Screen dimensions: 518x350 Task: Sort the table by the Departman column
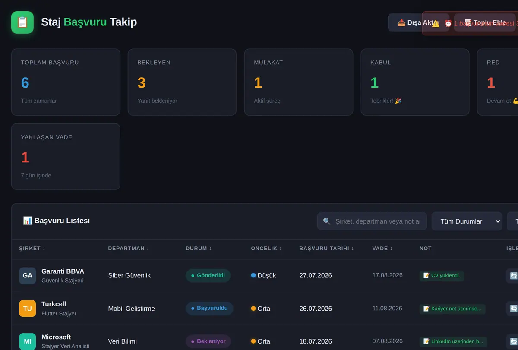[x=129, y=249]
